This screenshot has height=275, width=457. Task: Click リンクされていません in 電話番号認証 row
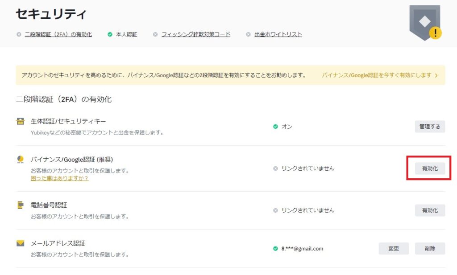[308, 210]
